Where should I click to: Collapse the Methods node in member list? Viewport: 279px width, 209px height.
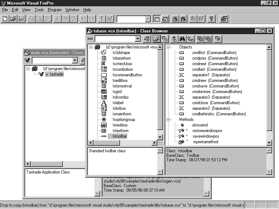169,119
